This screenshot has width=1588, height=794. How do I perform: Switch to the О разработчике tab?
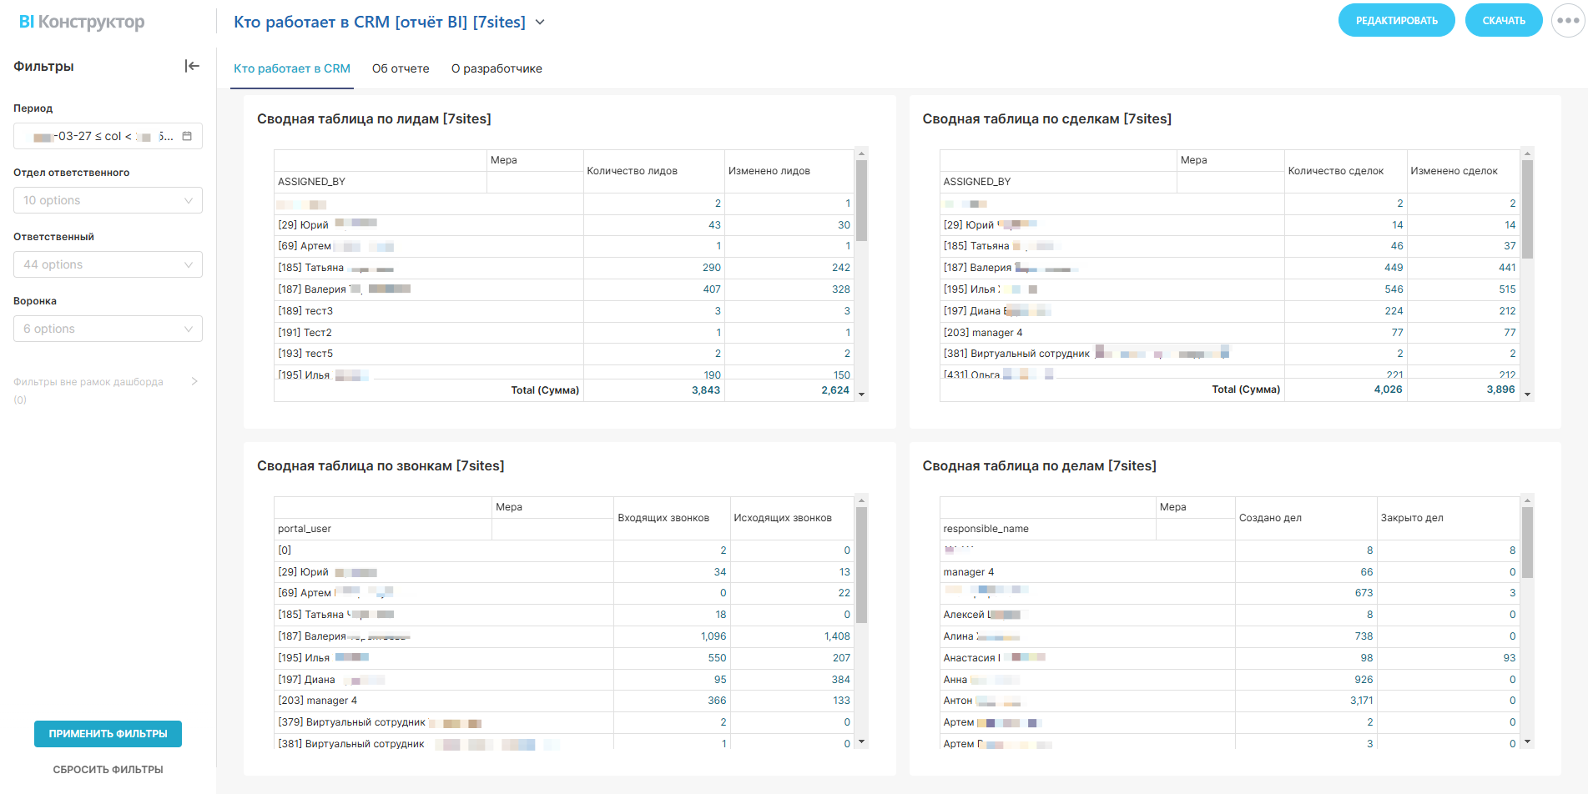pyautogui.click(x=497, y=68)
